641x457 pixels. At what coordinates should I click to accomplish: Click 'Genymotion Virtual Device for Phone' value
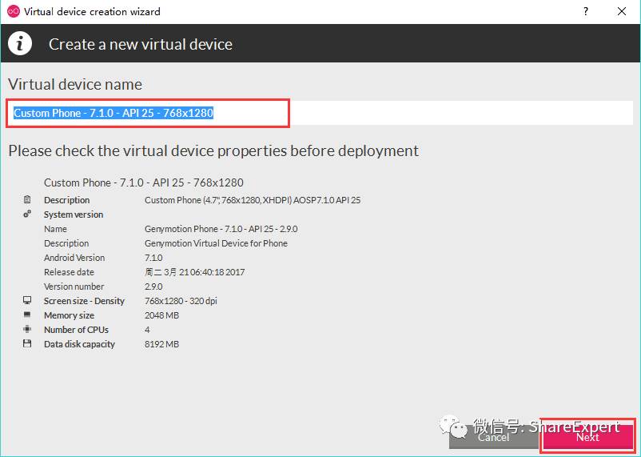click(x=216, y=243)
